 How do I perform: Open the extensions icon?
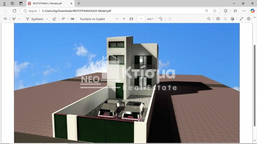click(x=226, y=11)
